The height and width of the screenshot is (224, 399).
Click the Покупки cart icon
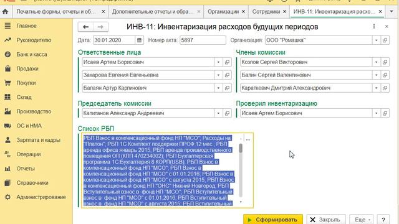pyautogui.click(x=7, y=83)
